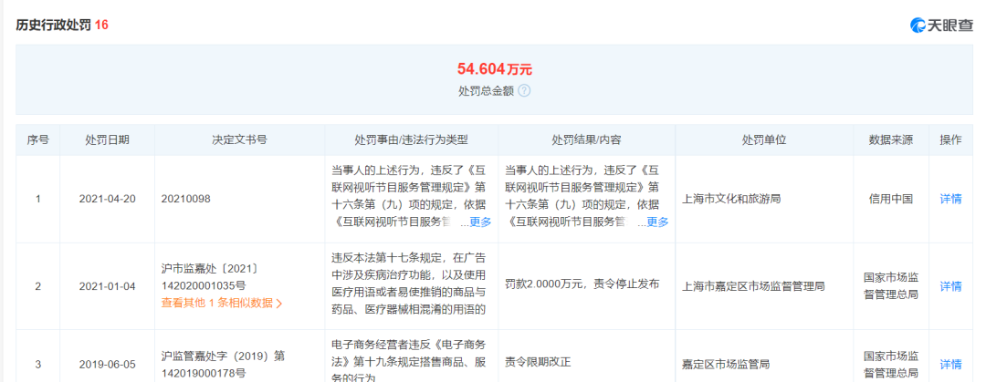Open 详情 for the 2019-06-05 penalty
The height and width of the screenshot is (382, 986).
coord(950,365)
